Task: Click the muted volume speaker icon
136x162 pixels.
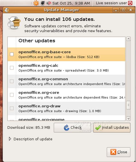Action: pos(49,3)
